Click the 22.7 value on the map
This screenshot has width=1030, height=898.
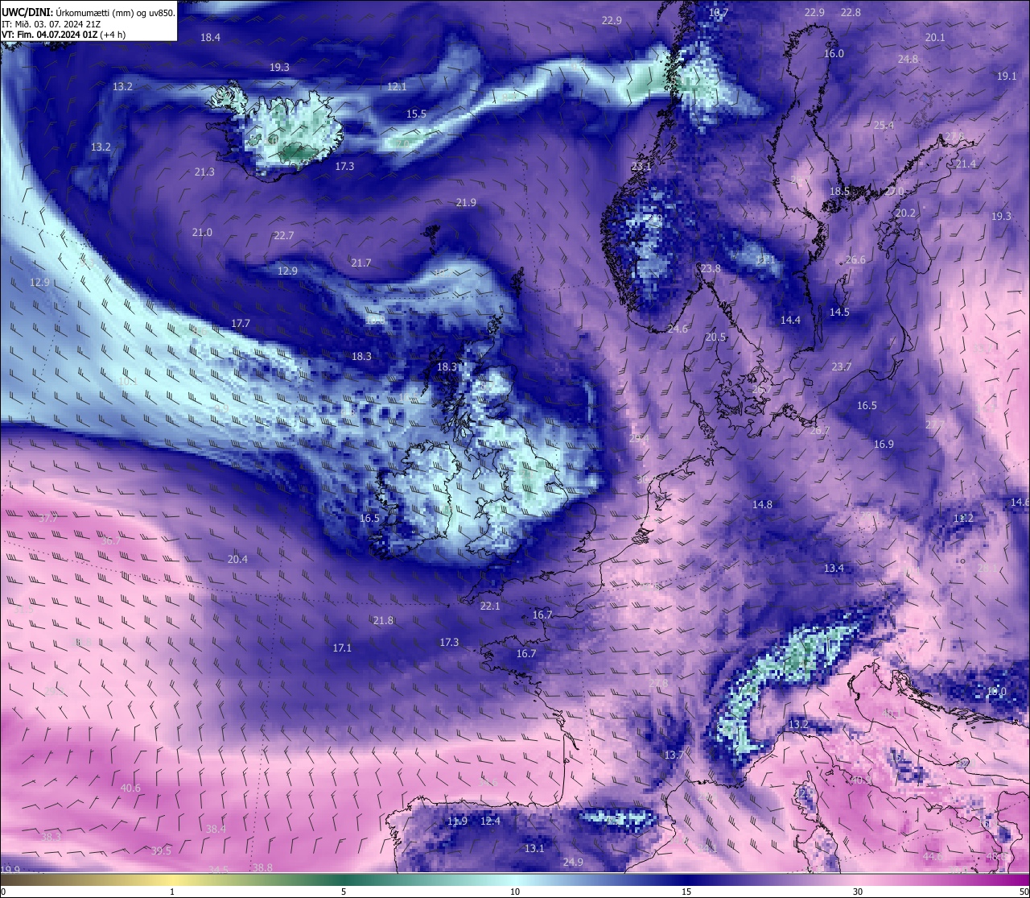pos(284,235)
